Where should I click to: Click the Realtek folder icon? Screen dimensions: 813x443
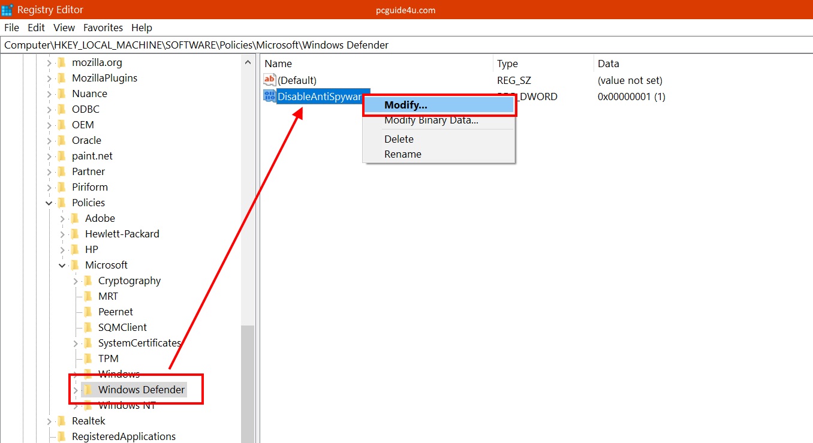(61, 421)
